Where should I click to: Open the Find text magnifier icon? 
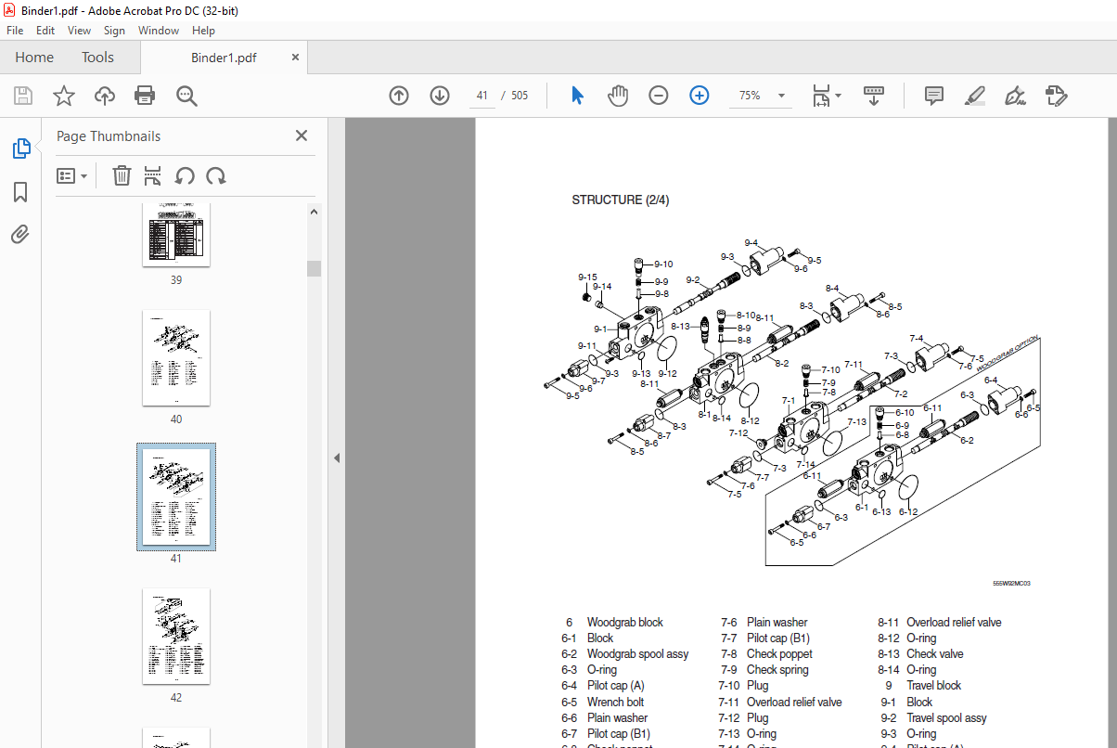pos(186,96)
